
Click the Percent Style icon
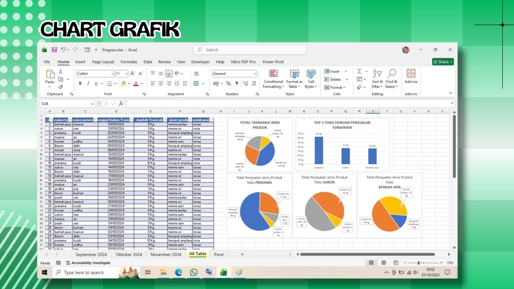pos(229,83)
